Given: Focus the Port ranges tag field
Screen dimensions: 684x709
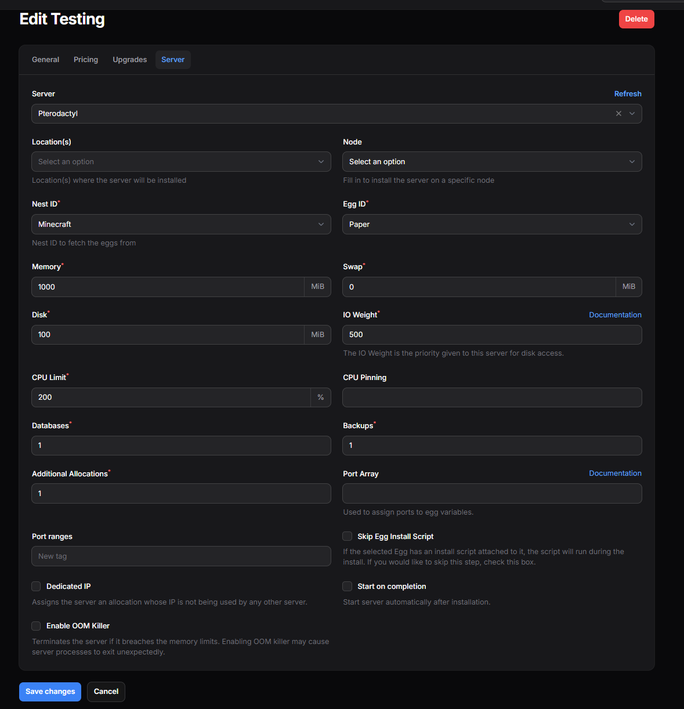Looking at the screenshot, I should (181, 556).
